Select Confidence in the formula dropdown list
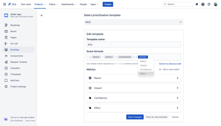 click(x=146, y=70)
